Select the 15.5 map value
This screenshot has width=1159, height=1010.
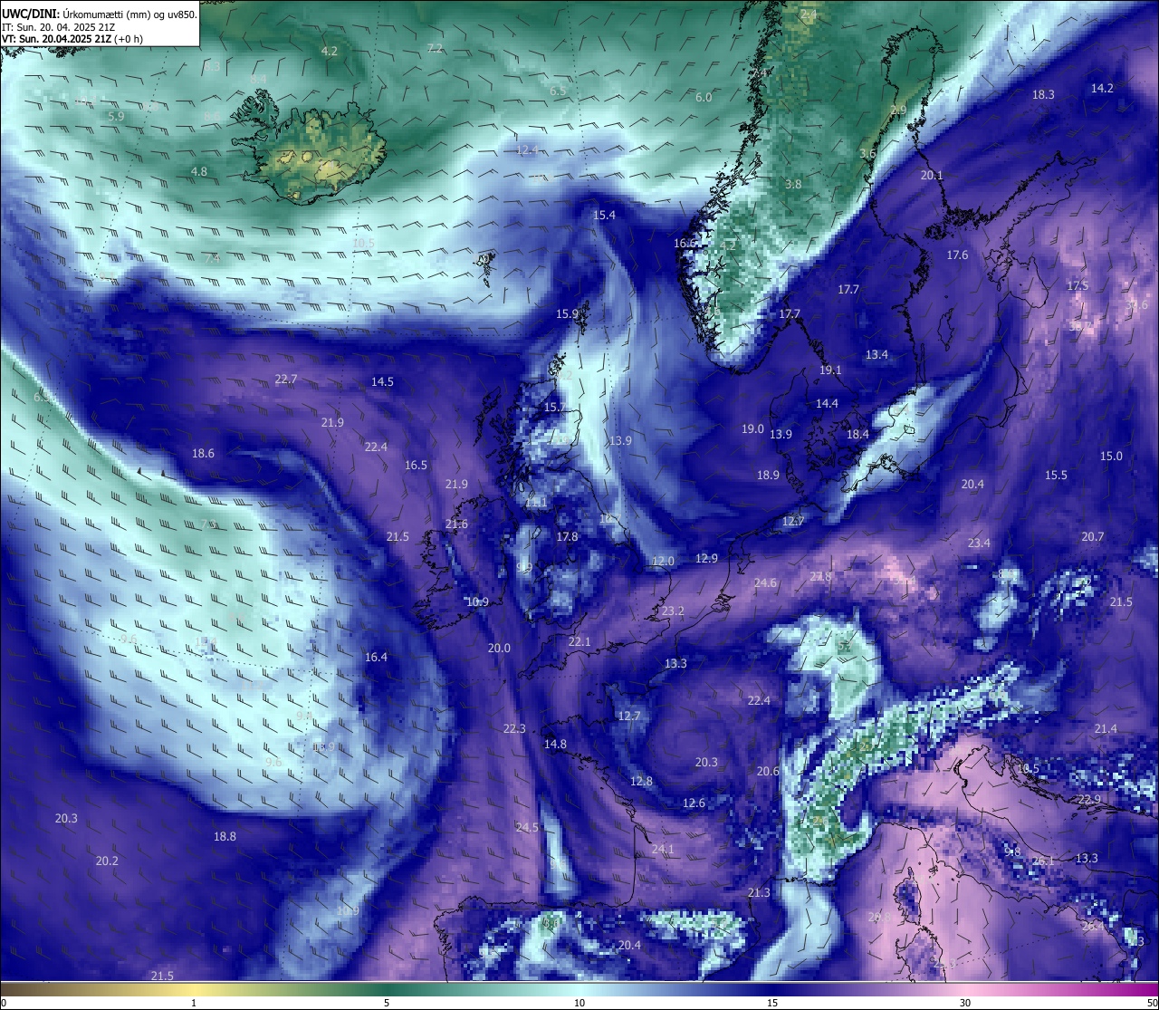coord(1056,475)
